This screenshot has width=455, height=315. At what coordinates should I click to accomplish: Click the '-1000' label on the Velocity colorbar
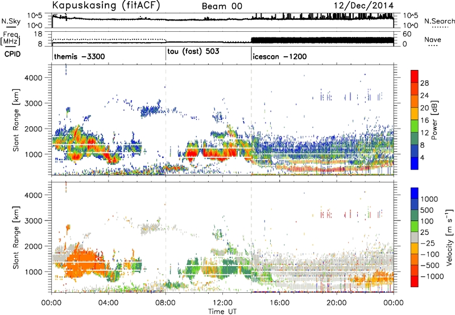coord(432,276)
